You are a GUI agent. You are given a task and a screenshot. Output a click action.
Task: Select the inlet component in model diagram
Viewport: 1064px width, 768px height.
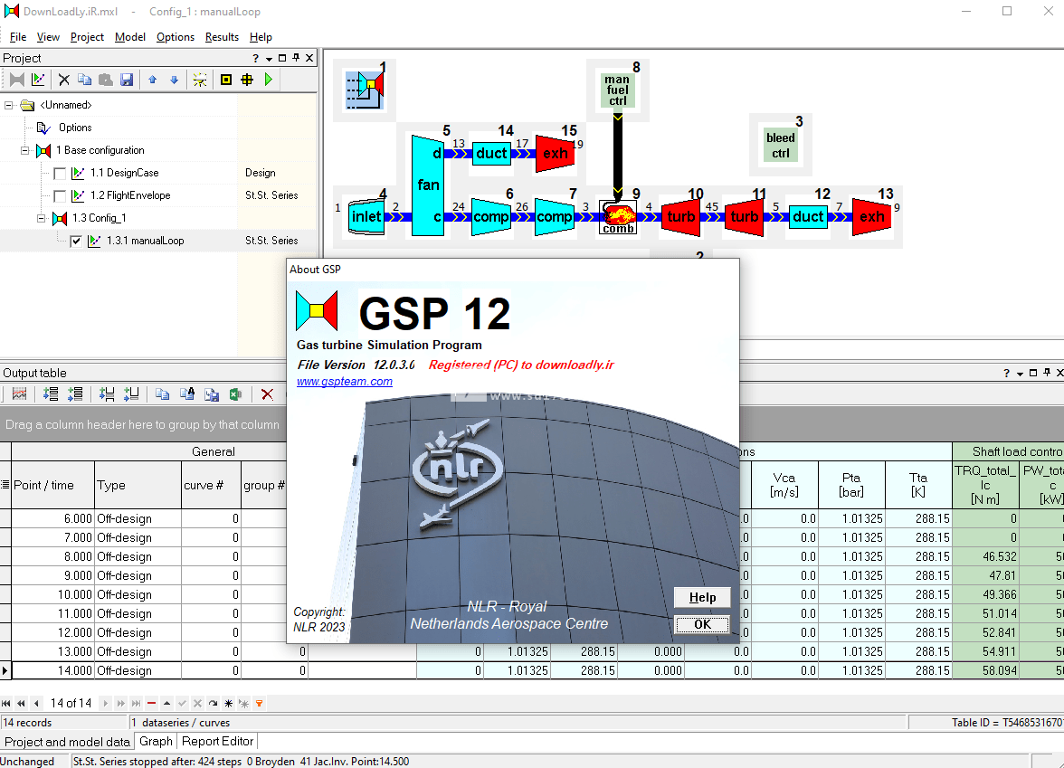[366, 216]
